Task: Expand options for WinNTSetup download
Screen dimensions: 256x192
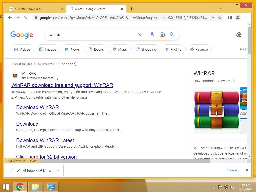Action: [x=58, y=170]
